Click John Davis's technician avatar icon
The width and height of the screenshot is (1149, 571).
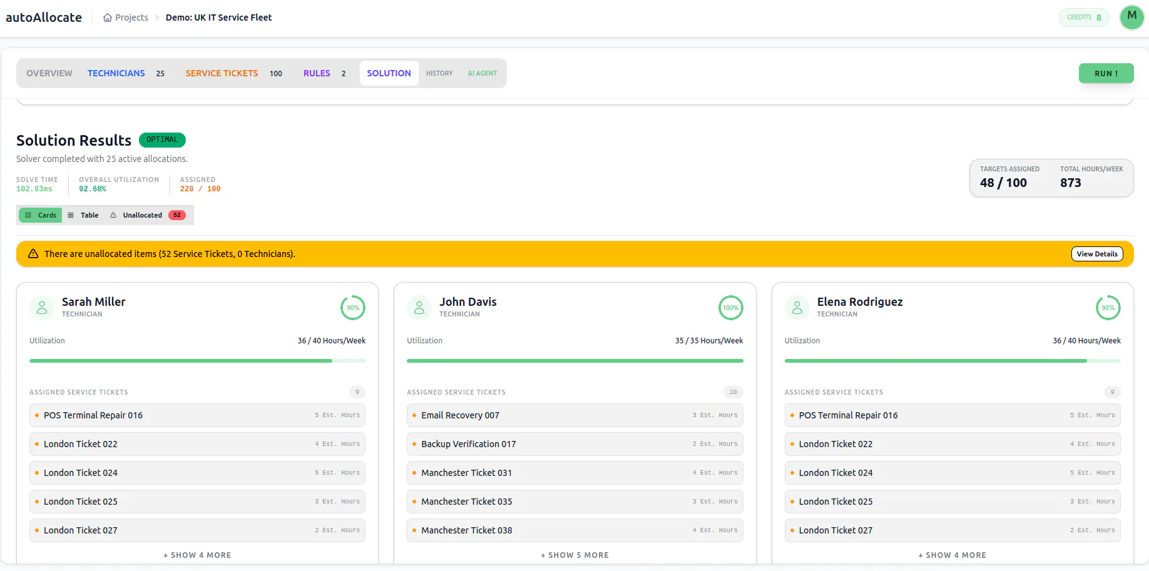click(419, 308)
